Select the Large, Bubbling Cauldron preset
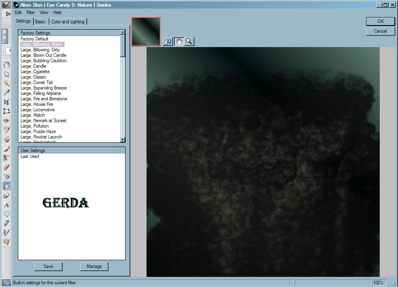The width and height of the screenshot is (398, 287). click(44, 61)
